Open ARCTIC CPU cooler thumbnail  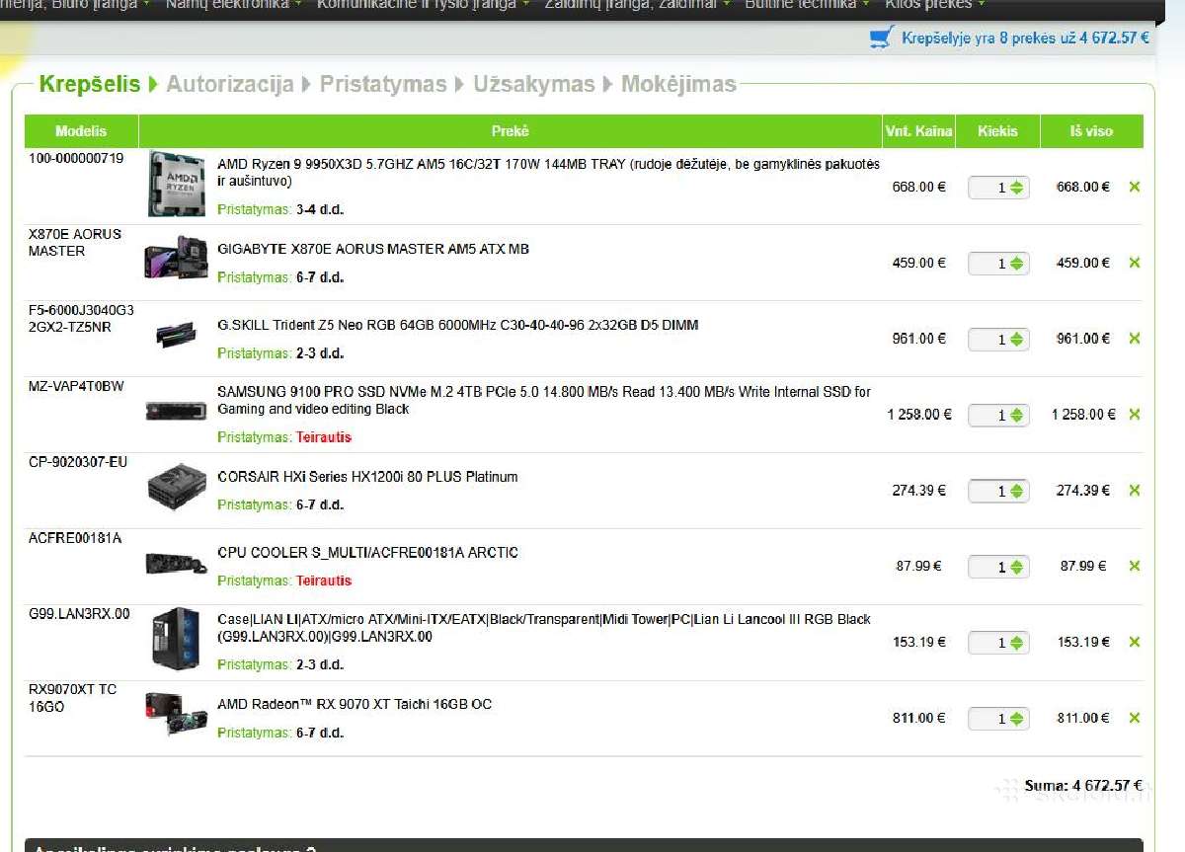(x=177, y=564)
